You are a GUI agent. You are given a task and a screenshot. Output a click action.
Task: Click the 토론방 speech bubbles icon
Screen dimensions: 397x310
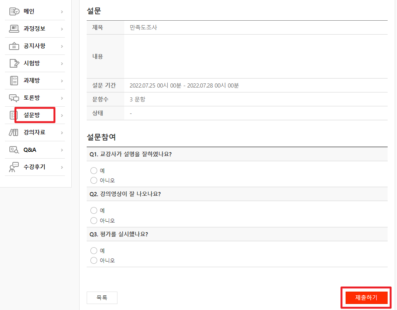(x=14, y=98)
